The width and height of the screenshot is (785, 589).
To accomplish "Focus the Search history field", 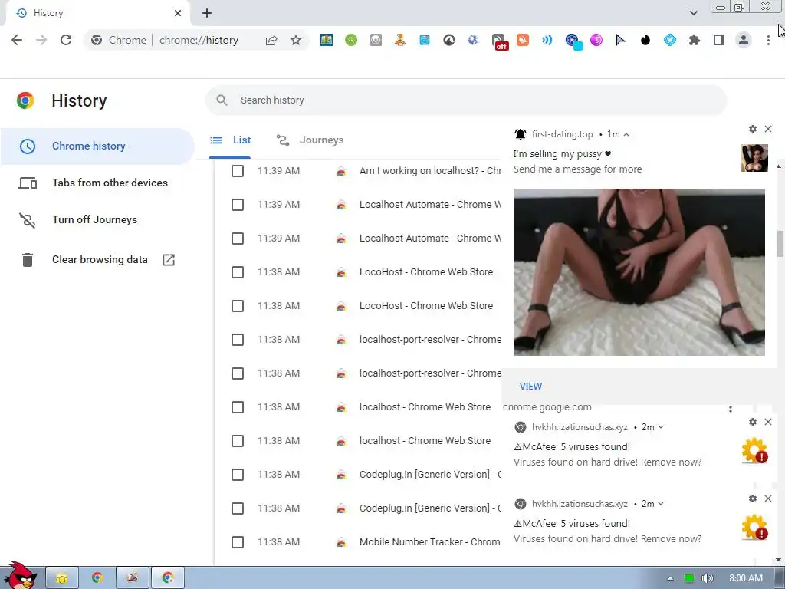I will [465, 100].
